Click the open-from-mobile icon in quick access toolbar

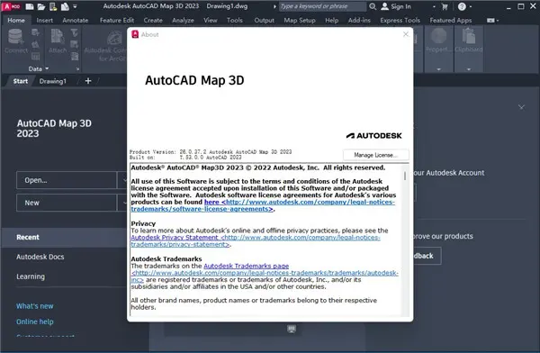[53, 6]
